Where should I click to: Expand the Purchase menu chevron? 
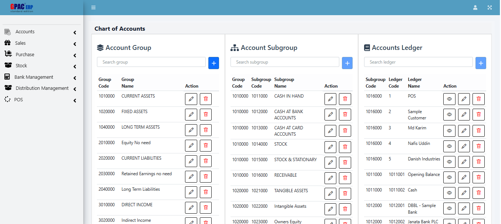pos(75,55)
